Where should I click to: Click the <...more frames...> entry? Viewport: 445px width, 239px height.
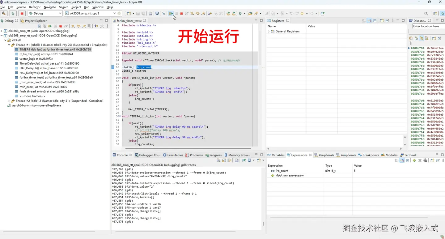pyautogui.click(x=30, y=96)
